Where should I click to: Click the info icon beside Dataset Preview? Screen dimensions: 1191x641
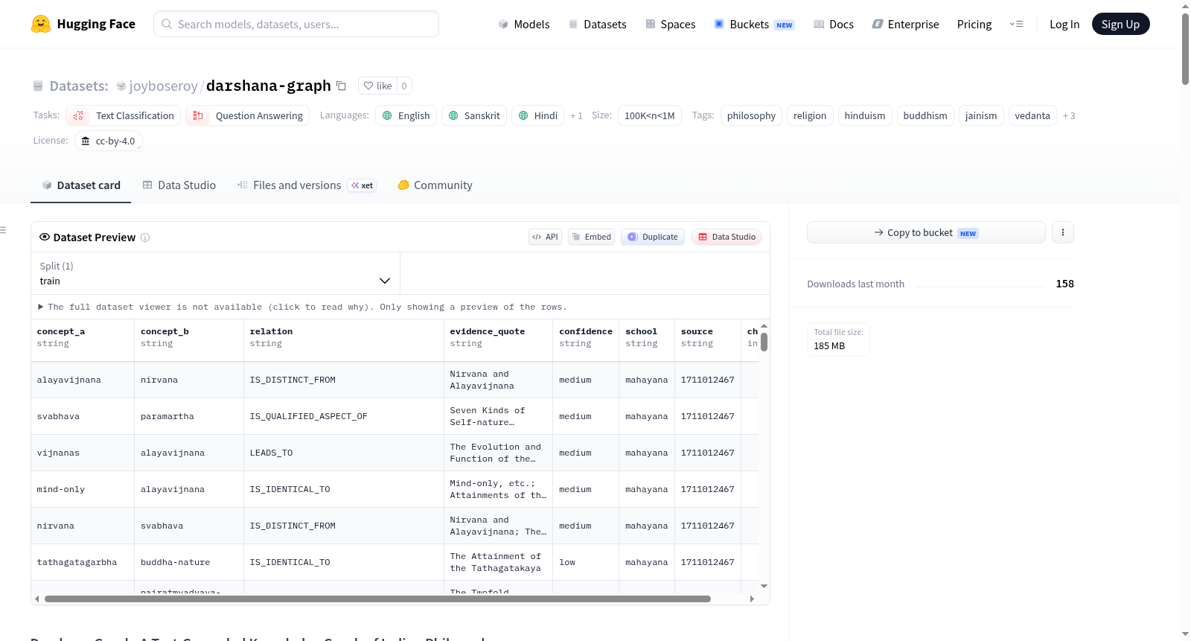click(145, 237)
